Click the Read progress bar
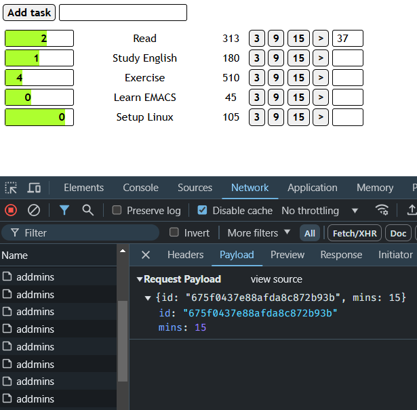Screen dimensions: 417x410 (x=39, y=38)
